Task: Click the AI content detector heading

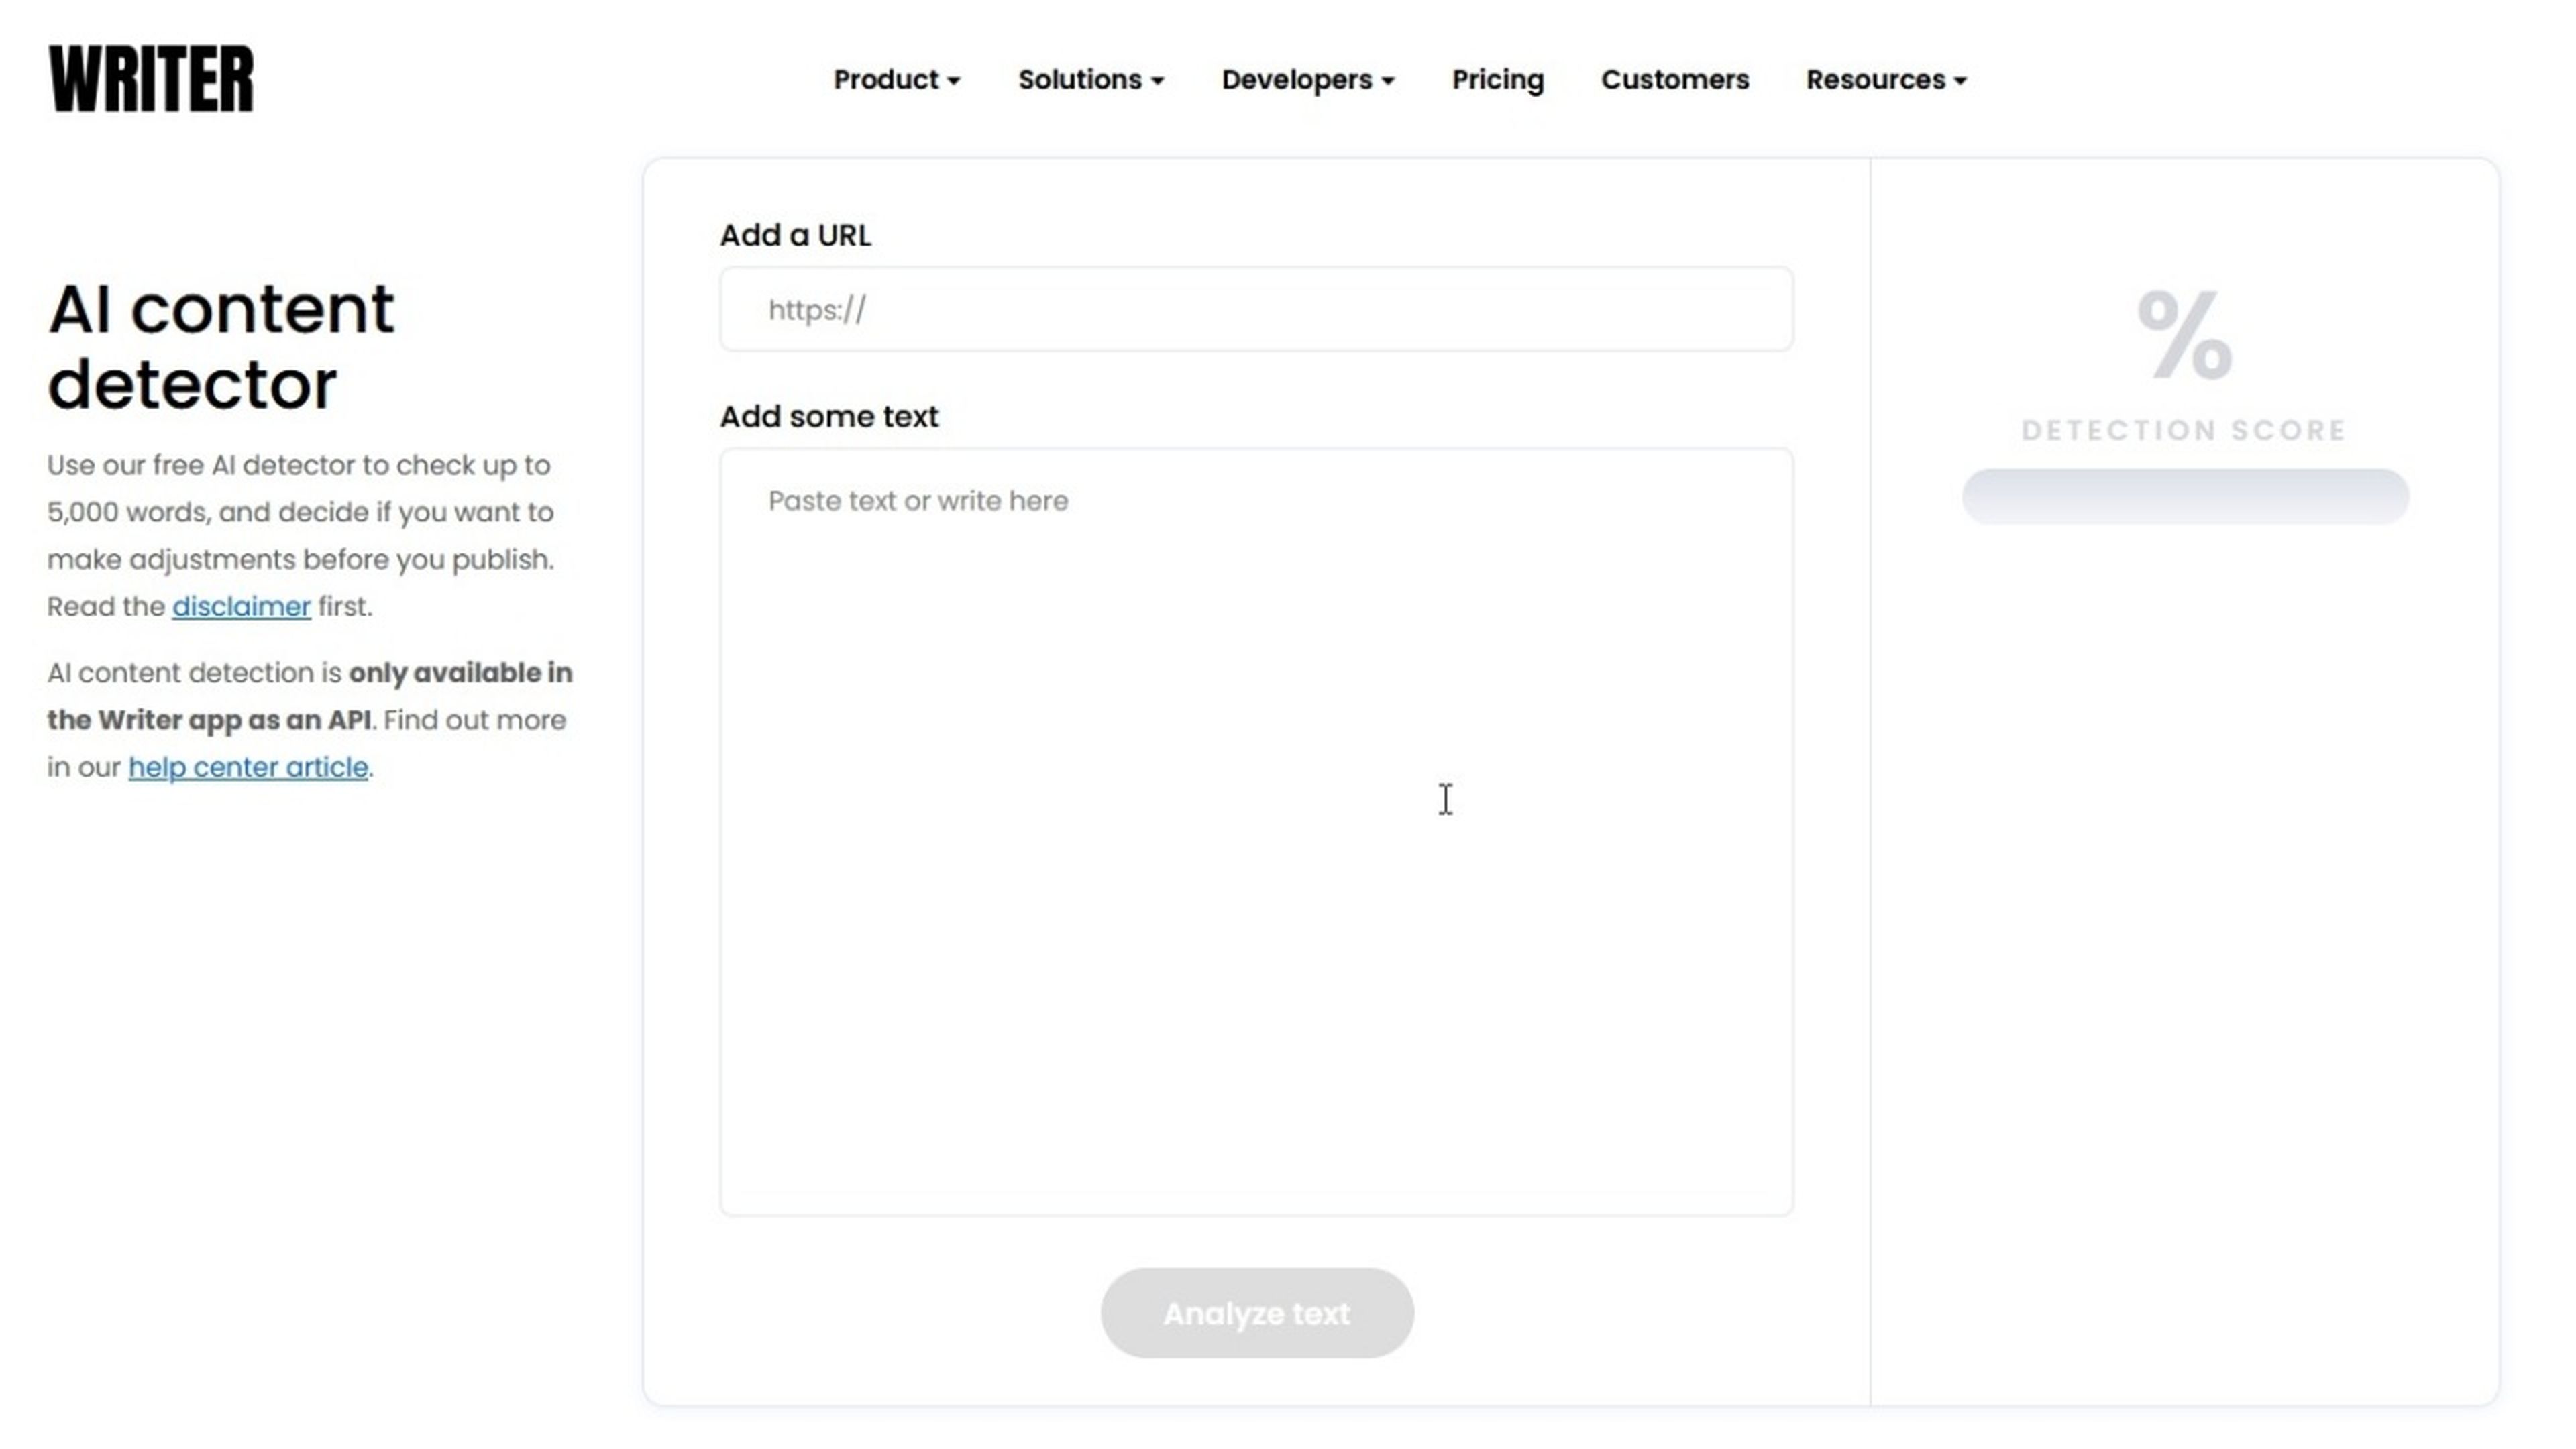Action: point(221,346)
